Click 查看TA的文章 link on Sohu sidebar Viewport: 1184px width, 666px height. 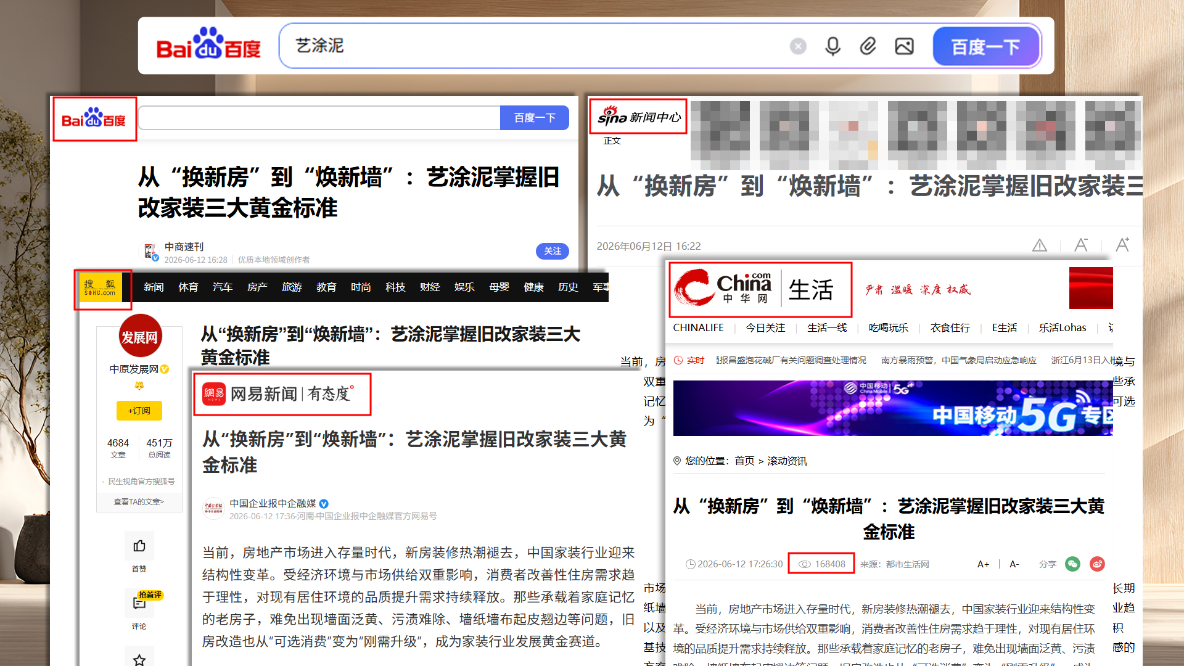139,502
